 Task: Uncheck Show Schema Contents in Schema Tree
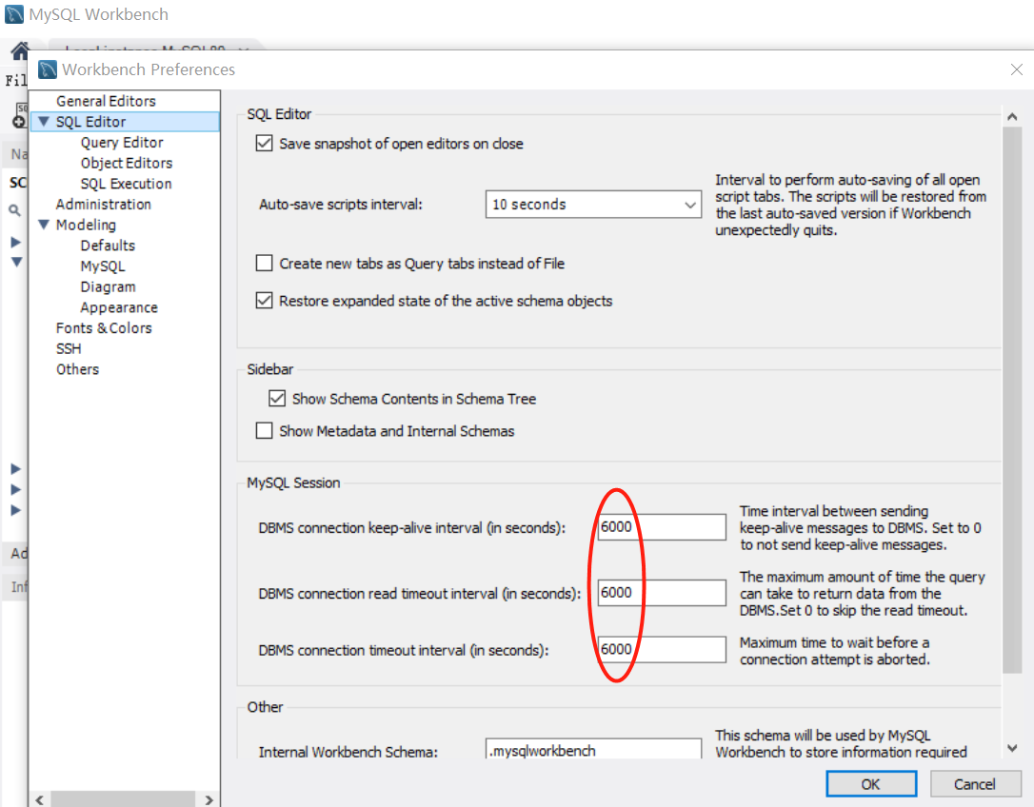[277, 398]
